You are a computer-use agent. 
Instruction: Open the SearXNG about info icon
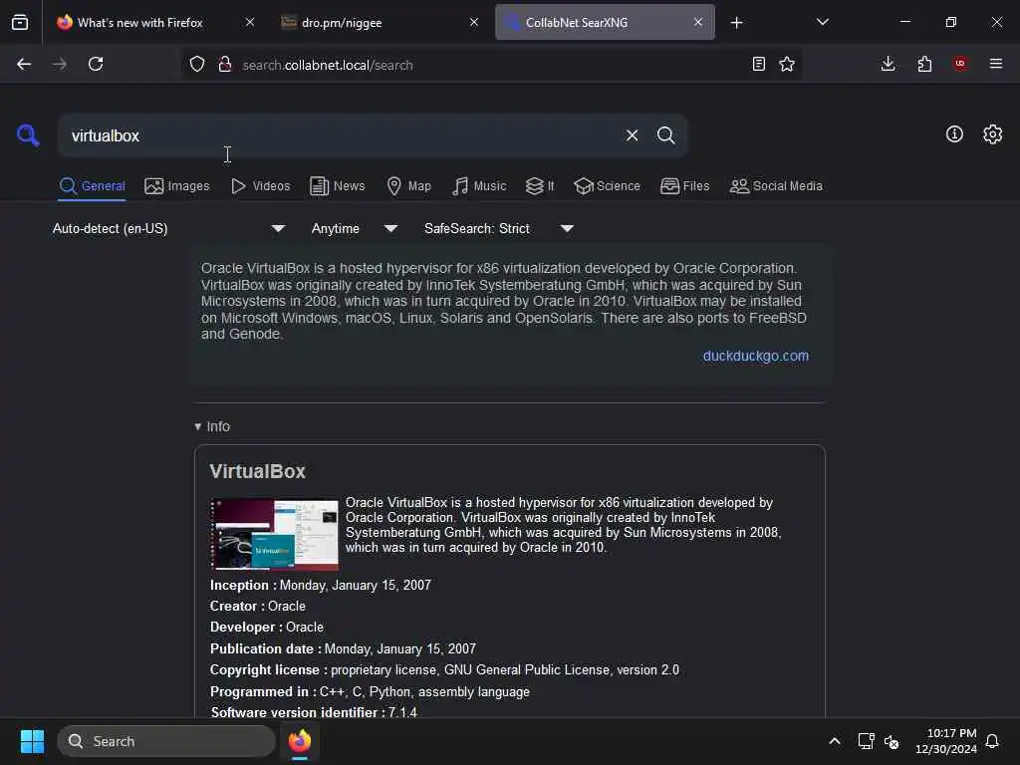[954, 134]
